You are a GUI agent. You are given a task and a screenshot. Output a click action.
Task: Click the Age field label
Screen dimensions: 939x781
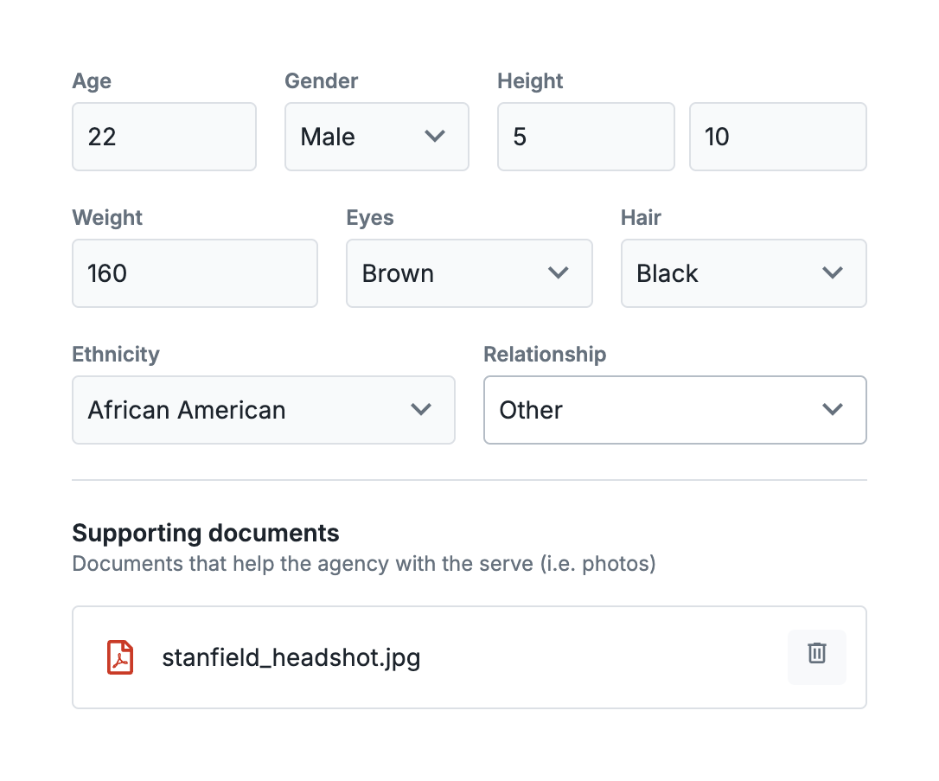(x=92, y=81)
